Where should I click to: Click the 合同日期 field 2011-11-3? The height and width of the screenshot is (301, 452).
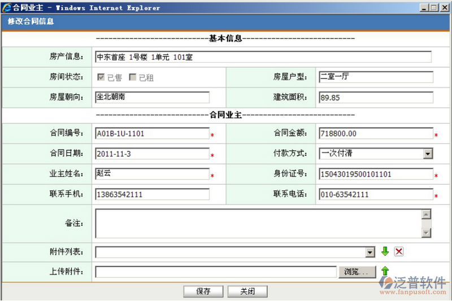[152, 154]
